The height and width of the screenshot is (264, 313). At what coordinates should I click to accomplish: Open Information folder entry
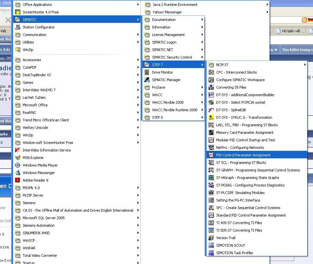point(174,27)
